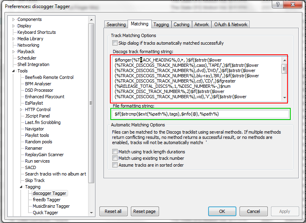Screen dimensions: 306x223
Task: Open the Help question mark button
Action: pyautogui.click(x=278, y=4)
